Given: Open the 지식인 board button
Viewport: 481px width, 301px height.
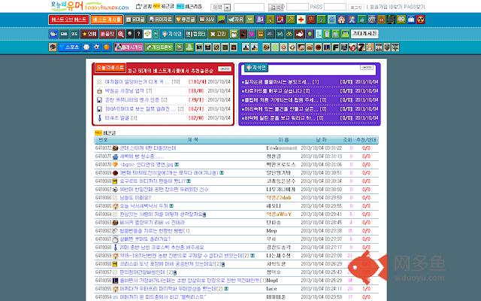Looking at the screenshot, I should click(172, 34).
